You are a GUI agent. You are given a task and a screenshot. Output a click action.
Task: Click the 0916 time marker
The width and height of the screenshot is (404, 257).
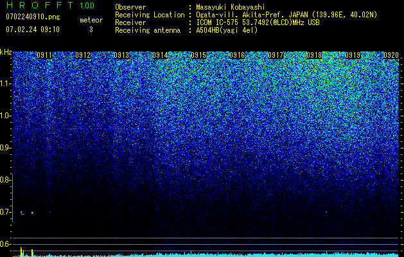click(237, 55)
